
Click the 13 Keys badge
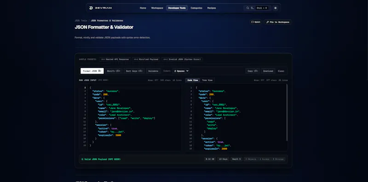point(223,159)
